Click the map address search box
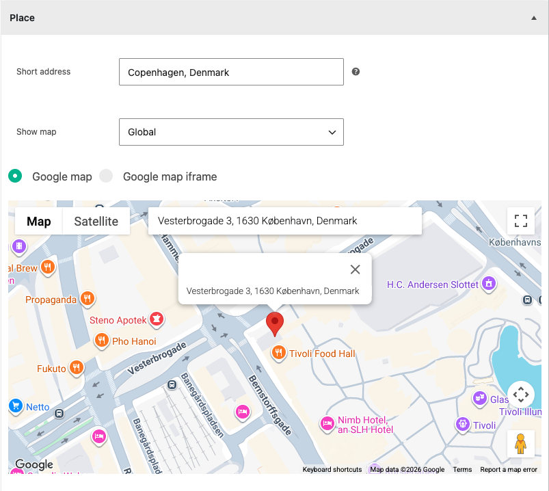Viewport: 549px width, 491px height. [284, 221]
